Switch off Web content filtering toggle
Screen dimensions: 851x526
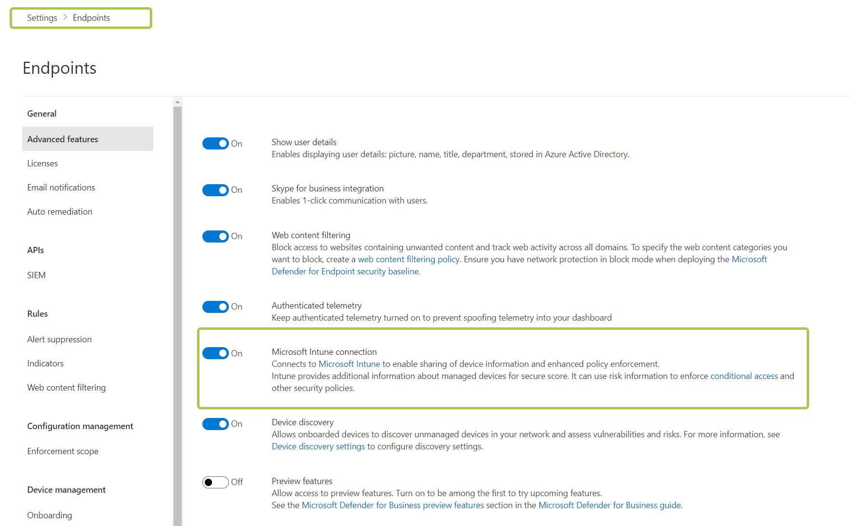click(215, 236)
